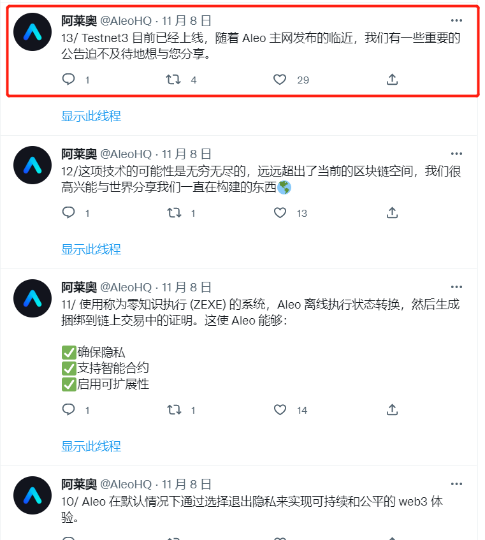485x540 pixels.
Task: Retweet the 11/ ZEXE tweet
Action: pos(174,410)
